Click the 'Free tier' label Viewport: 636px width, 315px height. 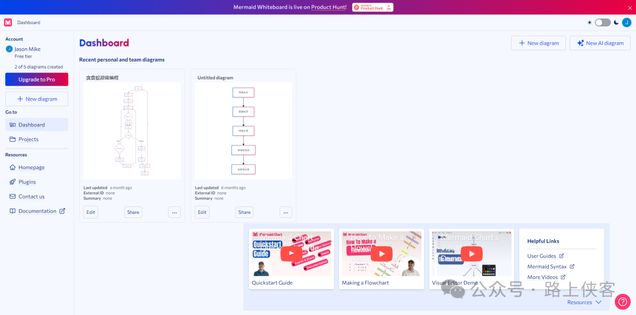click(x=23, y=56)
